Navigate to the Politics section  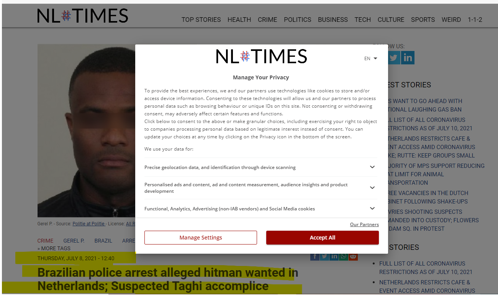point(298,20)
